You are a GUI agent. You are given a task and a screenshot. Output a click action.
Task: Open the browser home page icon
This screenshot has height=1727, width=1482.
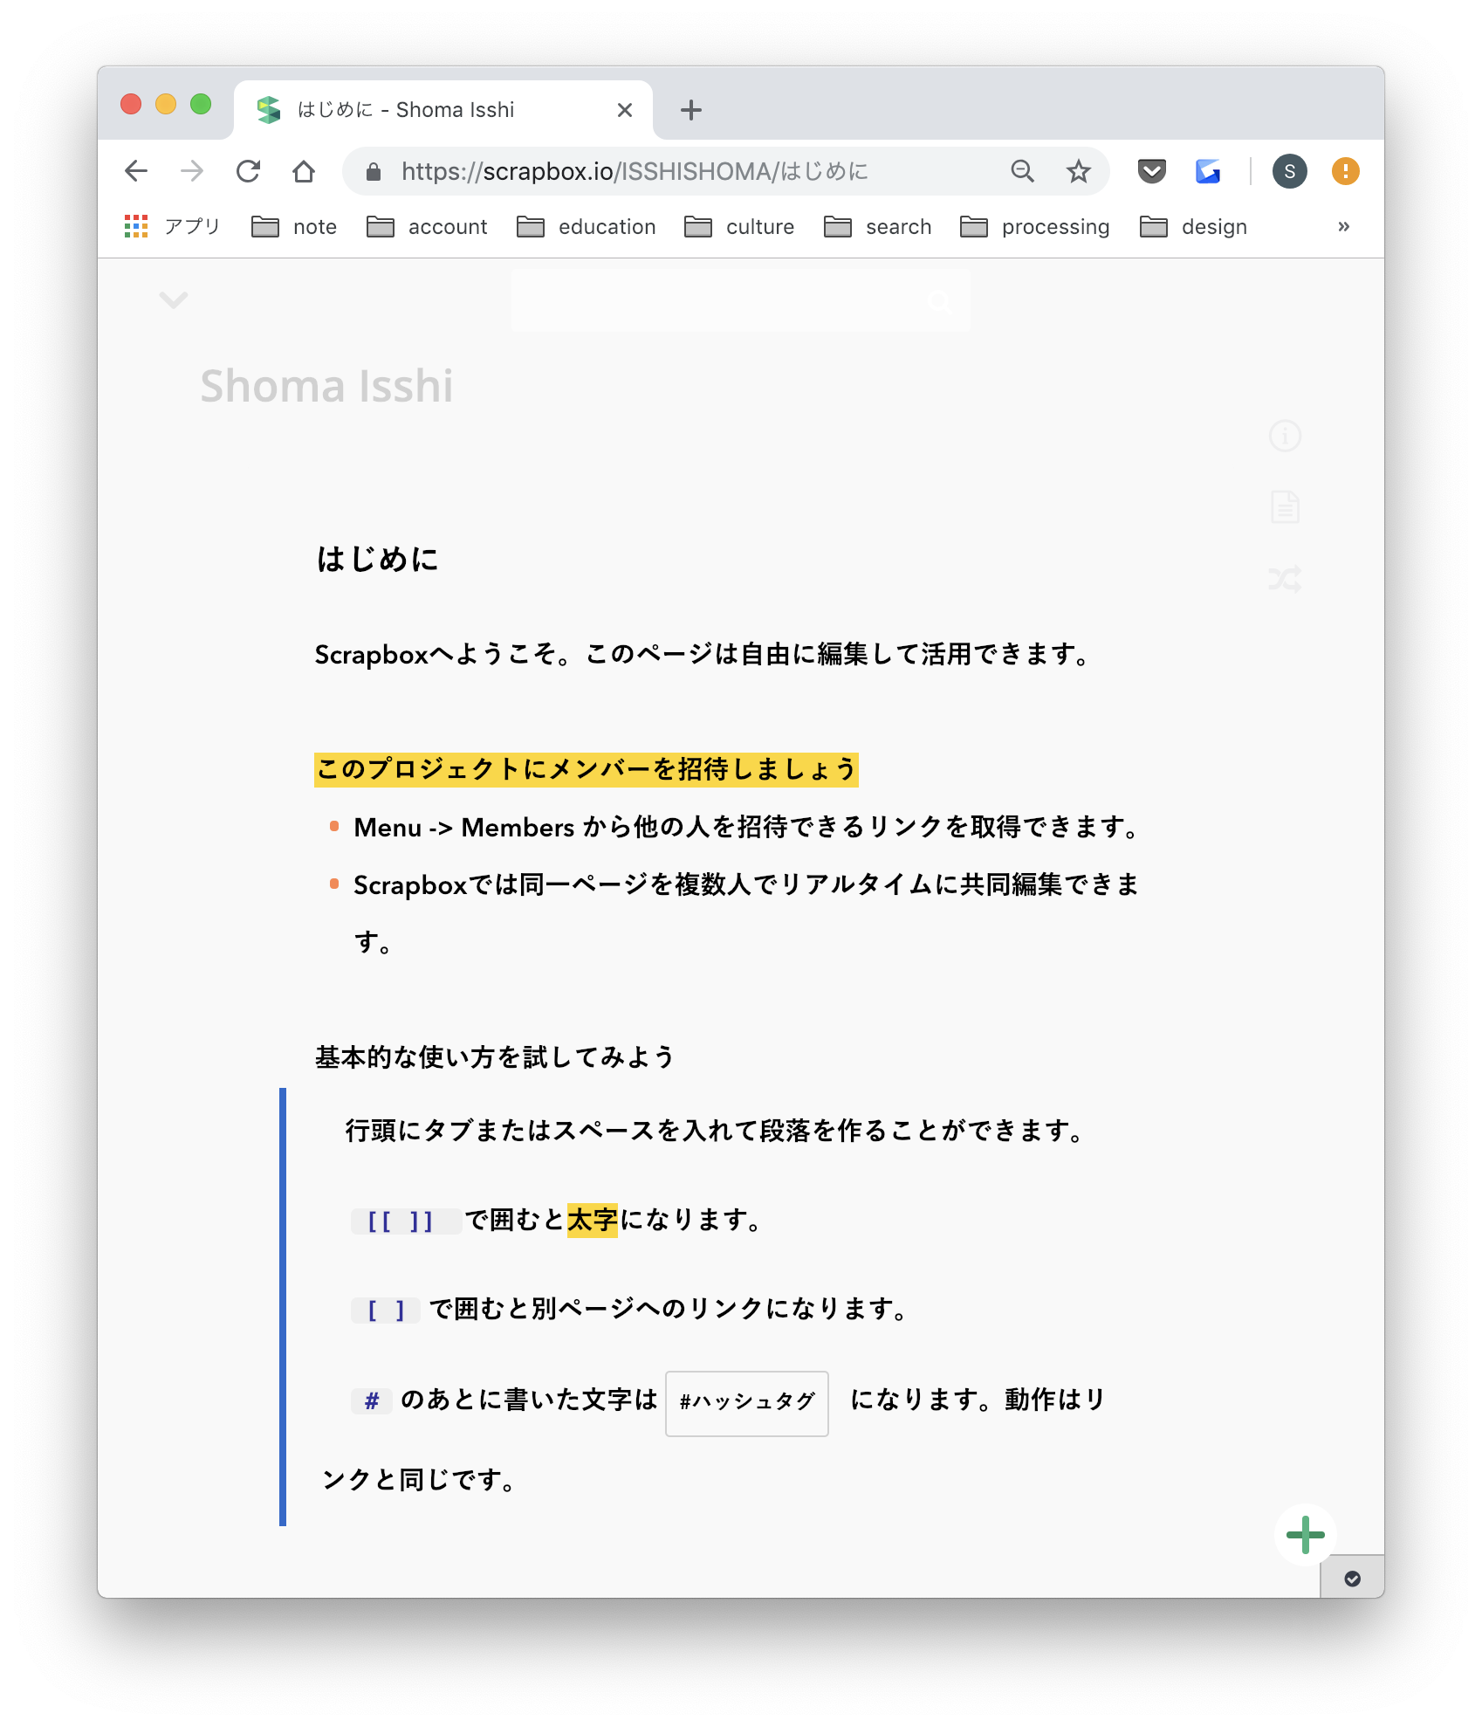tap(304, 171)
